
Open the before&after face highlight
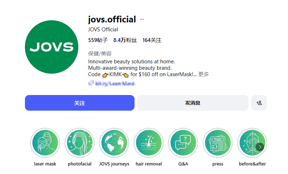pyautogui.click(x=252, y=143)
